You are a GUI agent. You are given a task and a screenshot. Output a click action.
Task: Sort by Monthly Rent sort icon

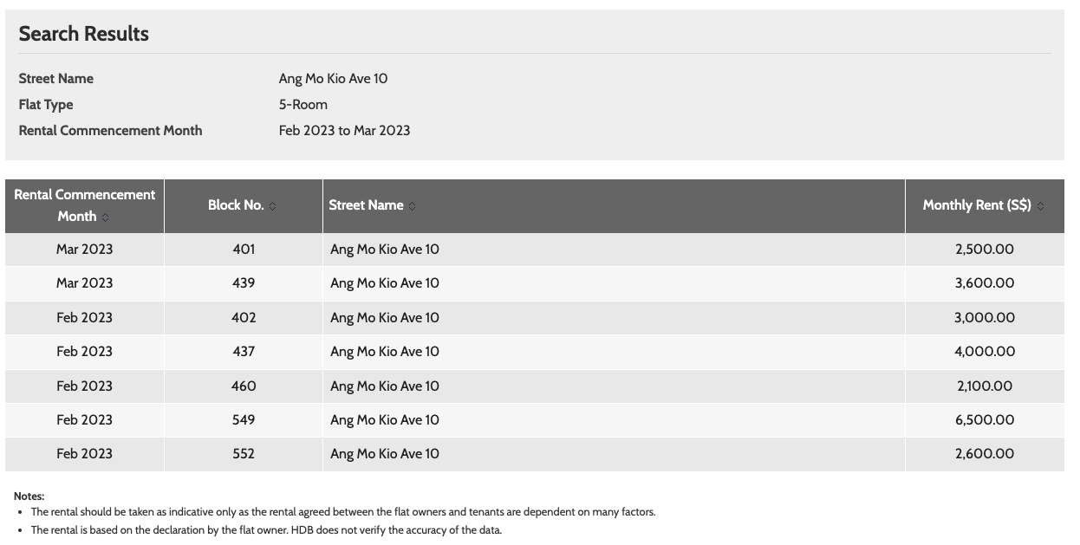point(1040,206)
